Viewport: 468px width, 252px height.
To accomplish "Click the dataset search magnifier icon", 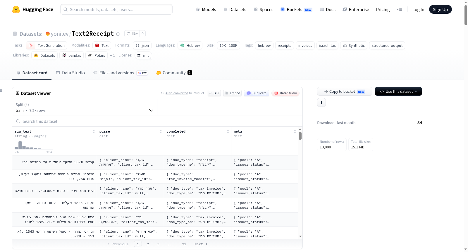I will click(18, 121).
